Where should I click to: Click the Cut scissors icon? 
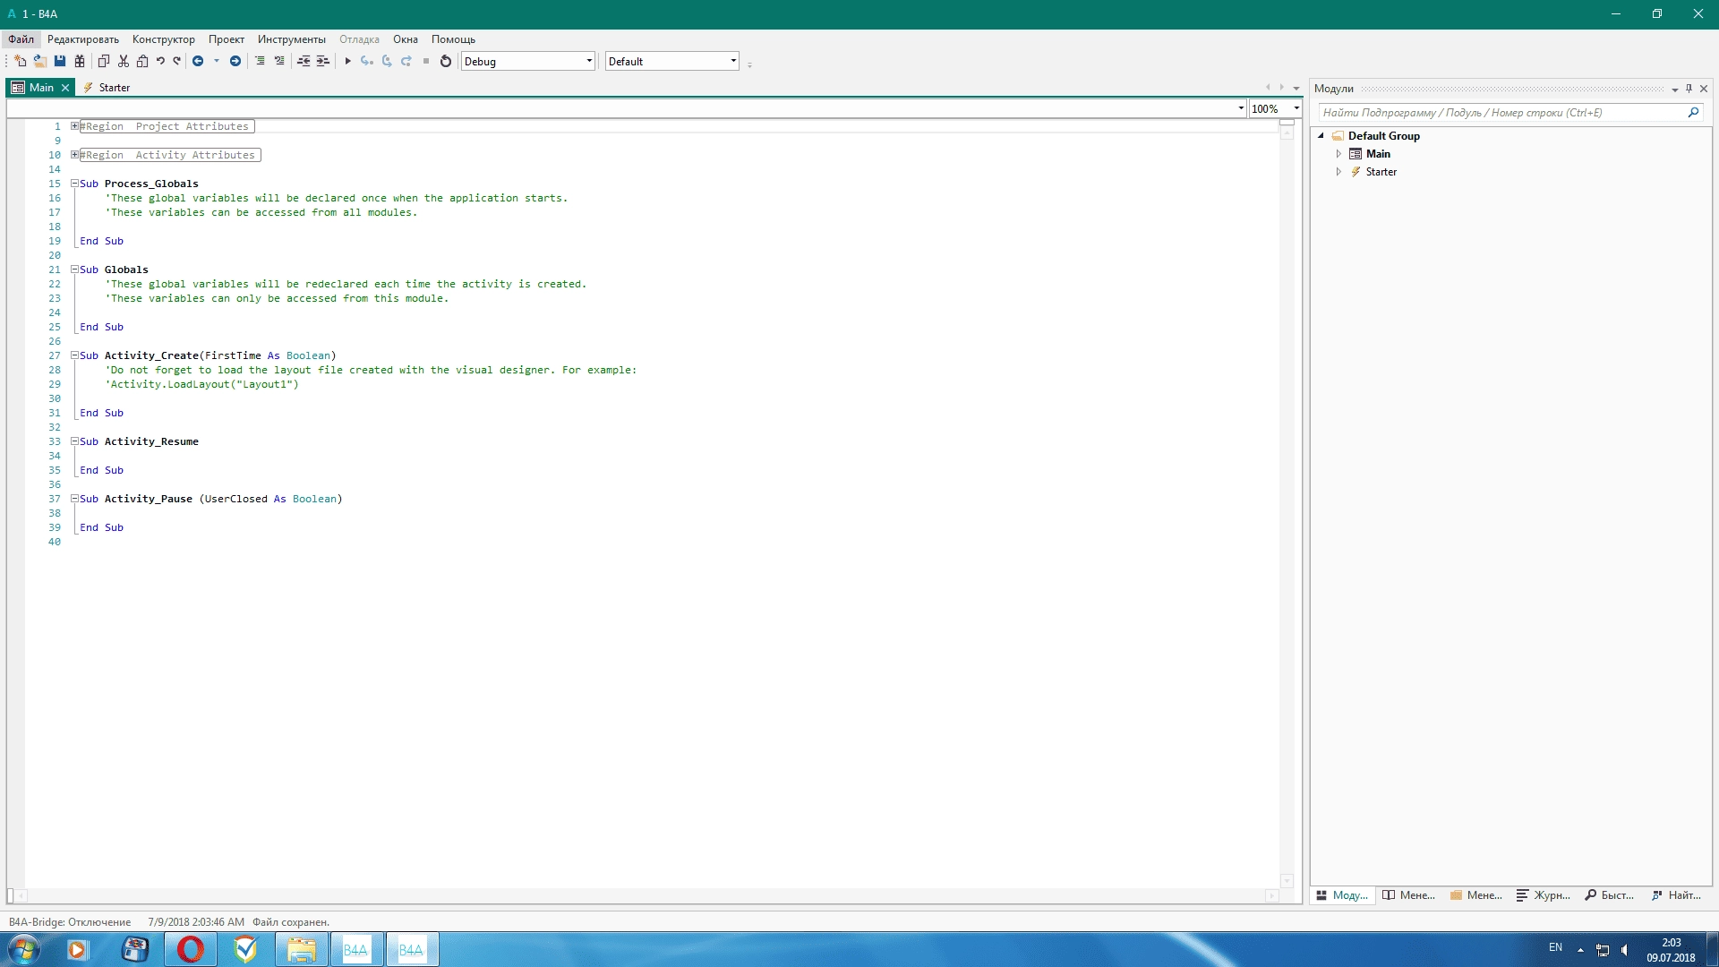(124, 61)
